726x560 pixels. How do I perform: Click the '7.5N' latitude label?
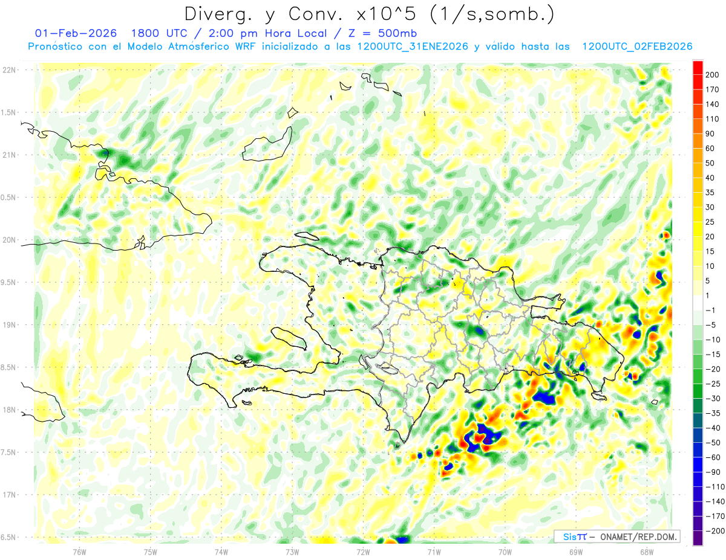tap(8, 452)
